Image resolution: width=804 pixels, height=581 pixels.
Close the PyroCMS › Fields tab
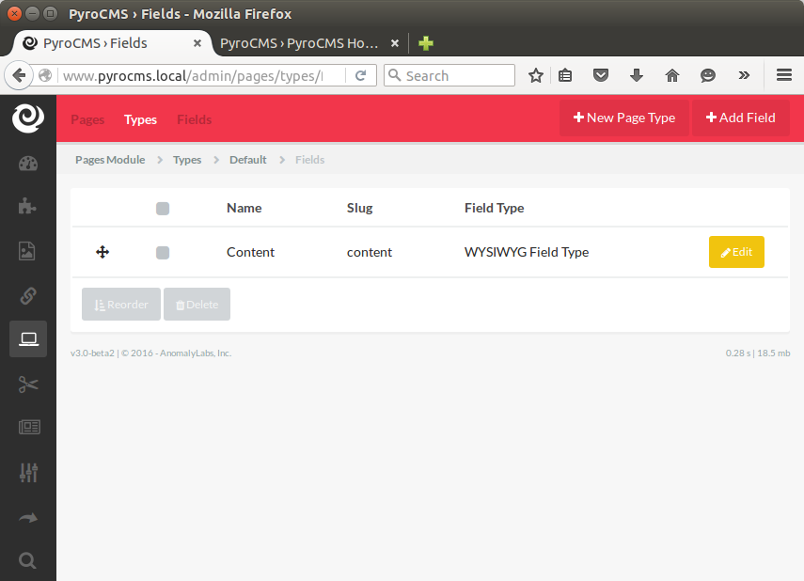click(x=197, y=43)
